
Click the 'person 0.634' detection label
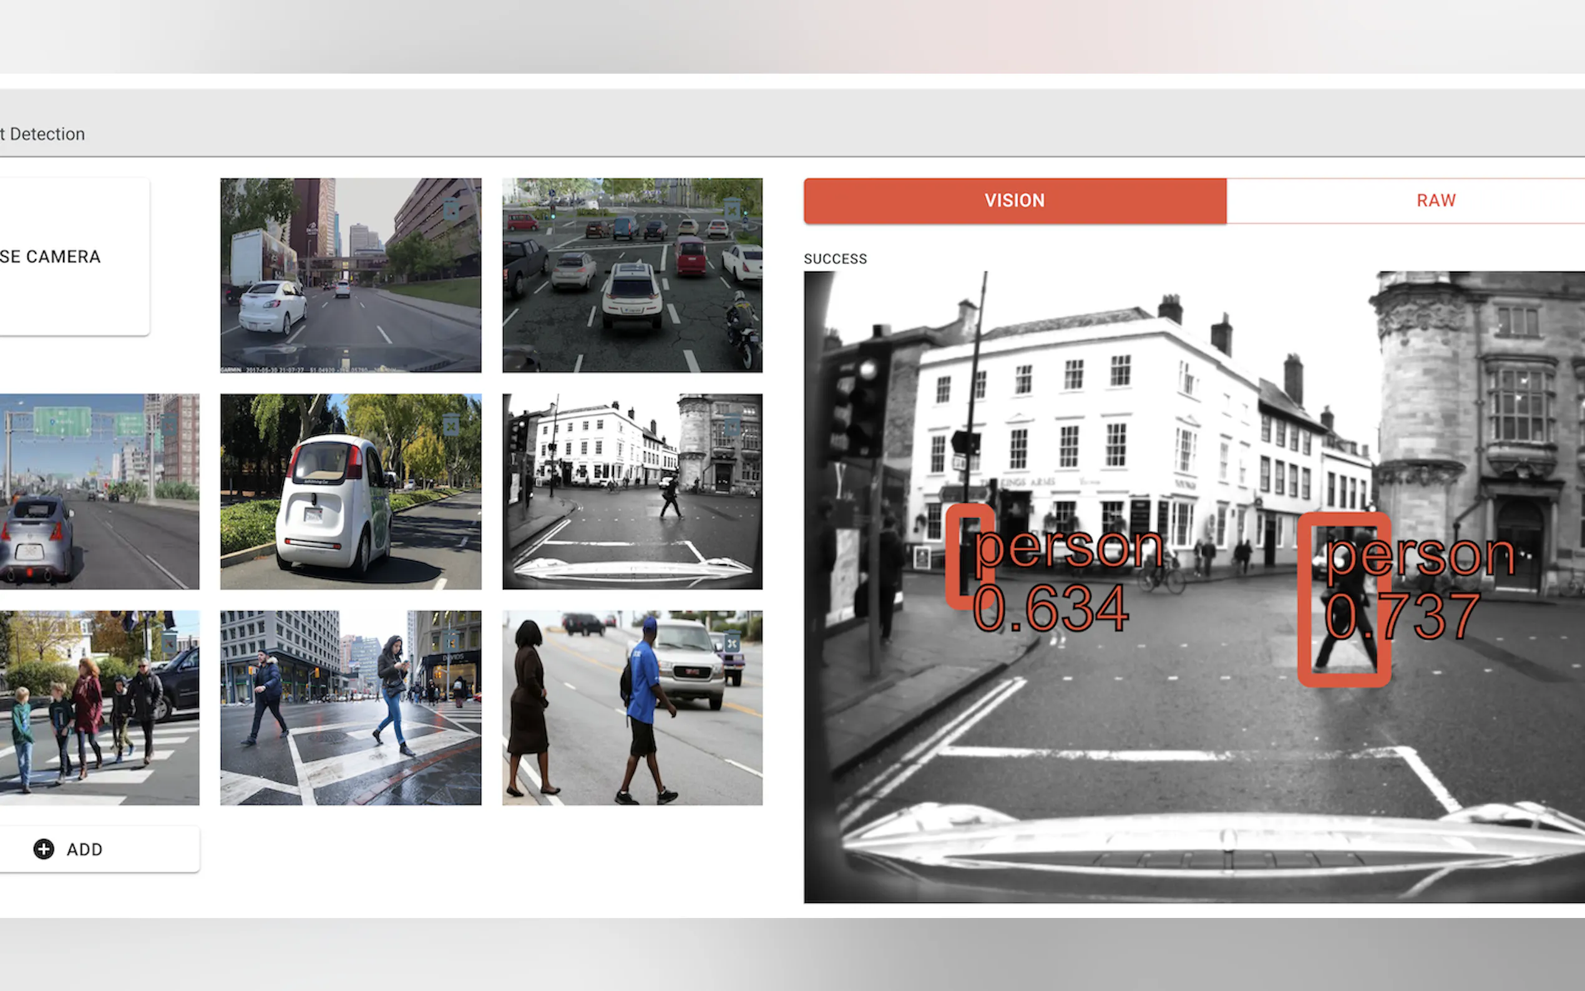click(x=1068, y=580)
